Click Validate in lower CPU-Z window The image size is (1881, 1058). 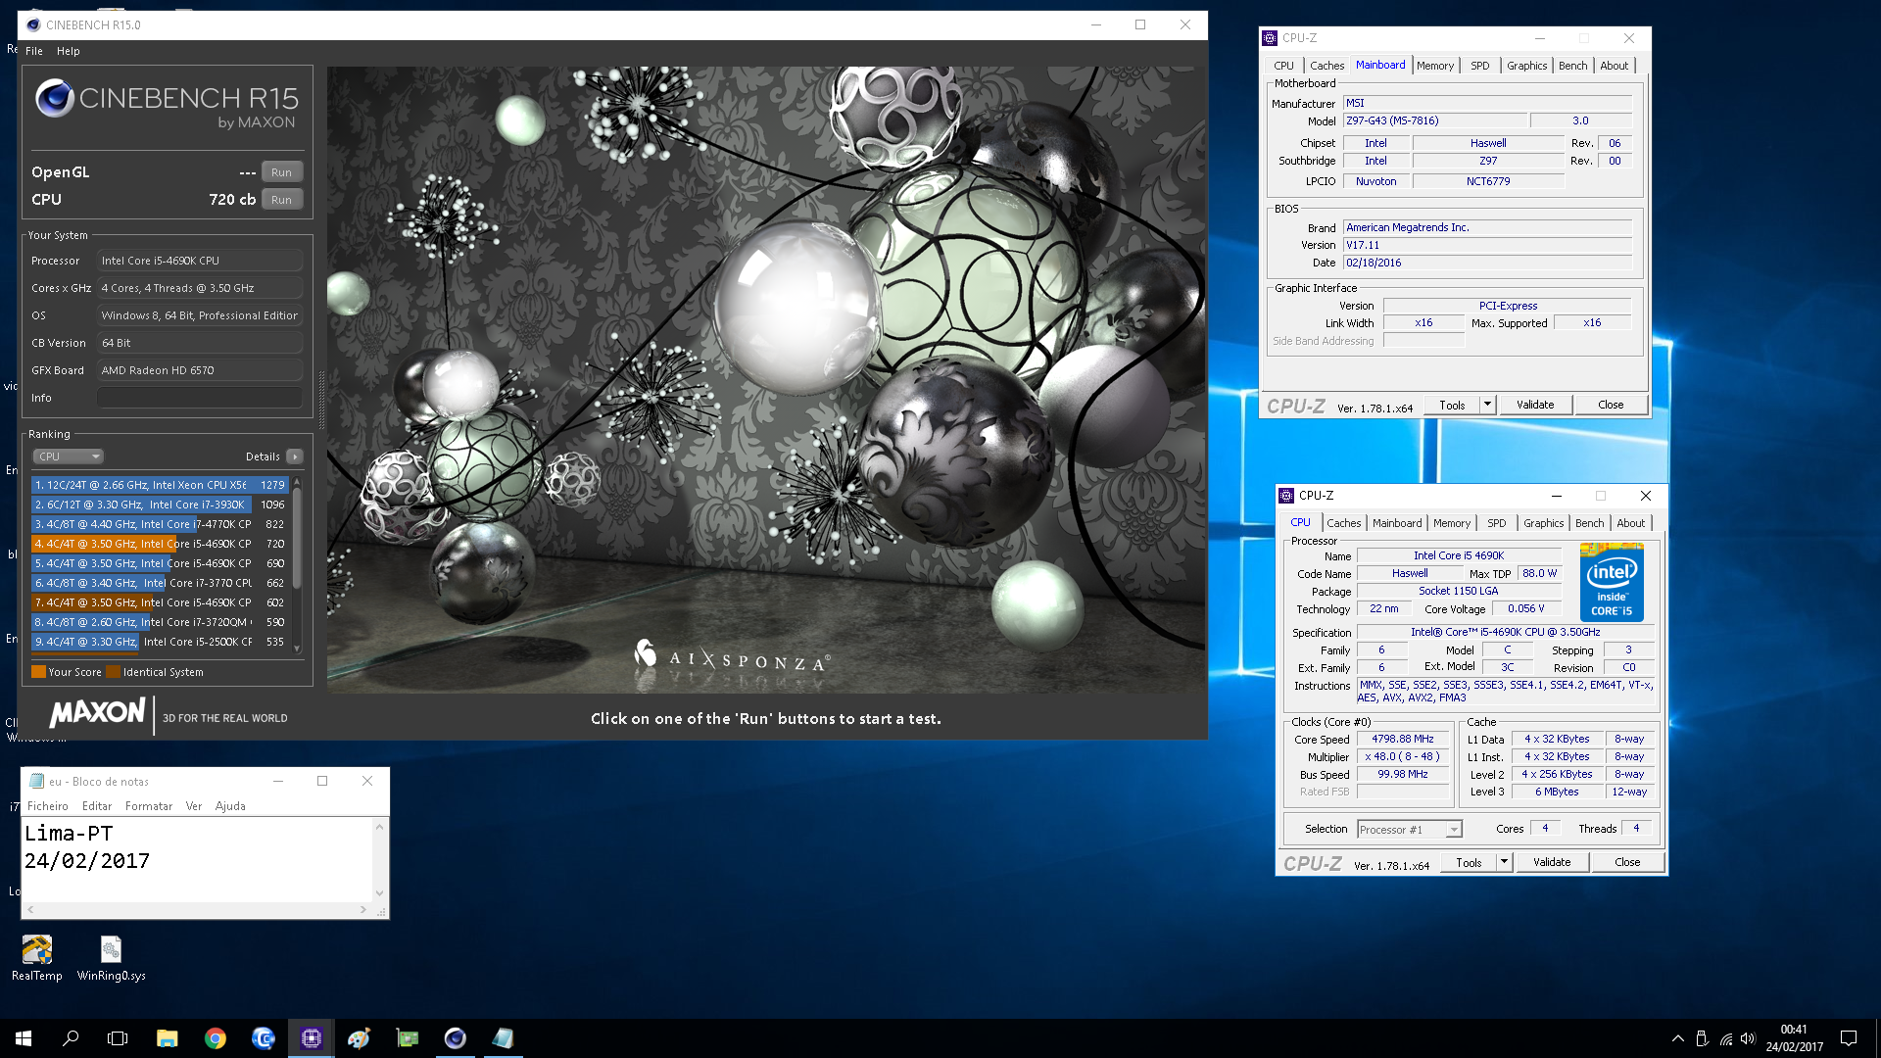(x=1552, y=862)
